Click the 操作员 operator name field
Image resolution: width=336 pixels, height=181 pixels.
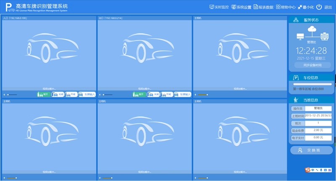(318, 108)
